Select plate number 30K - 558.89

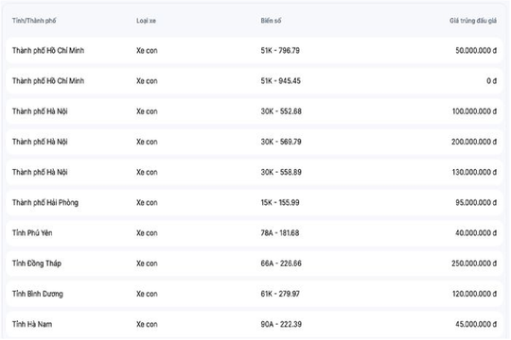[x=281, y=172]
